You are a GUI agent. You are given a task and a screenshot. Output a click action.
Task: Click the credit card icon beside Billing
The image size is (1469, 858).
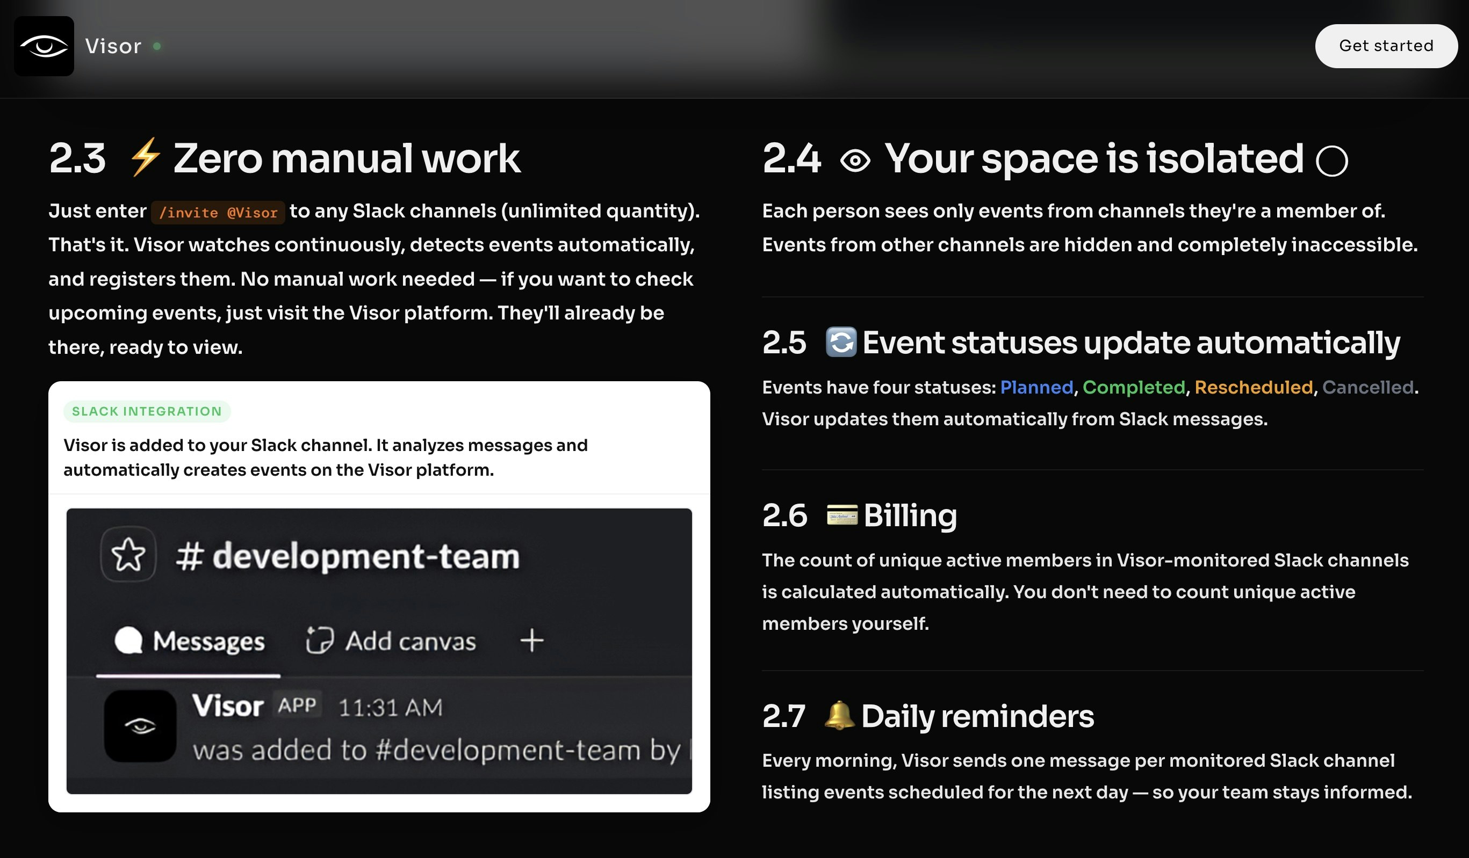click(x=842, y=515)
